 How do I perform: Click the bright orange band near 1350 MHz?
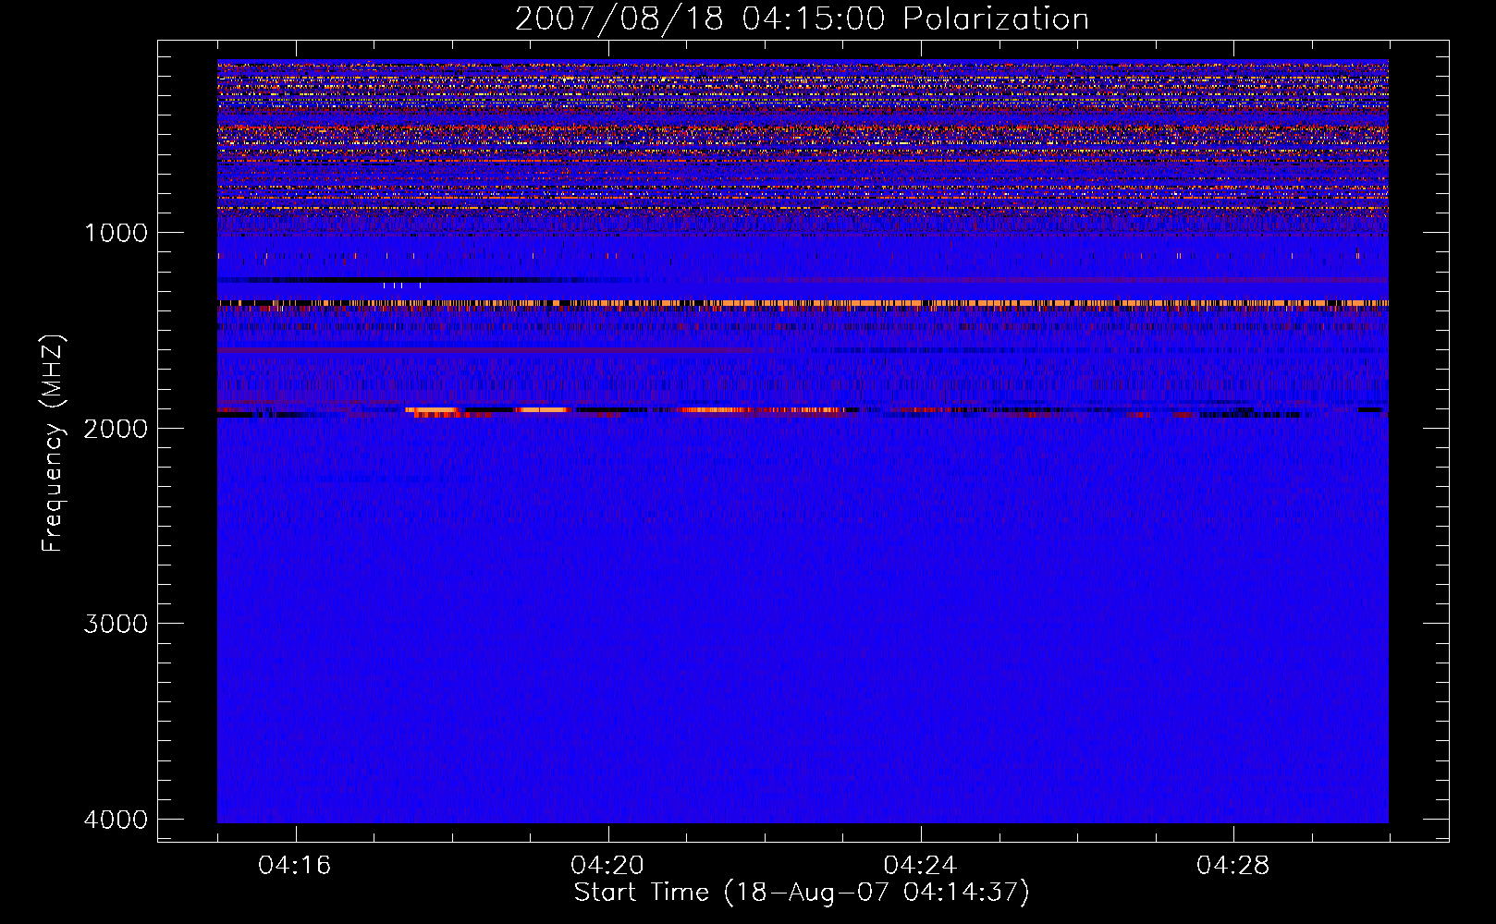pos(803,303)
